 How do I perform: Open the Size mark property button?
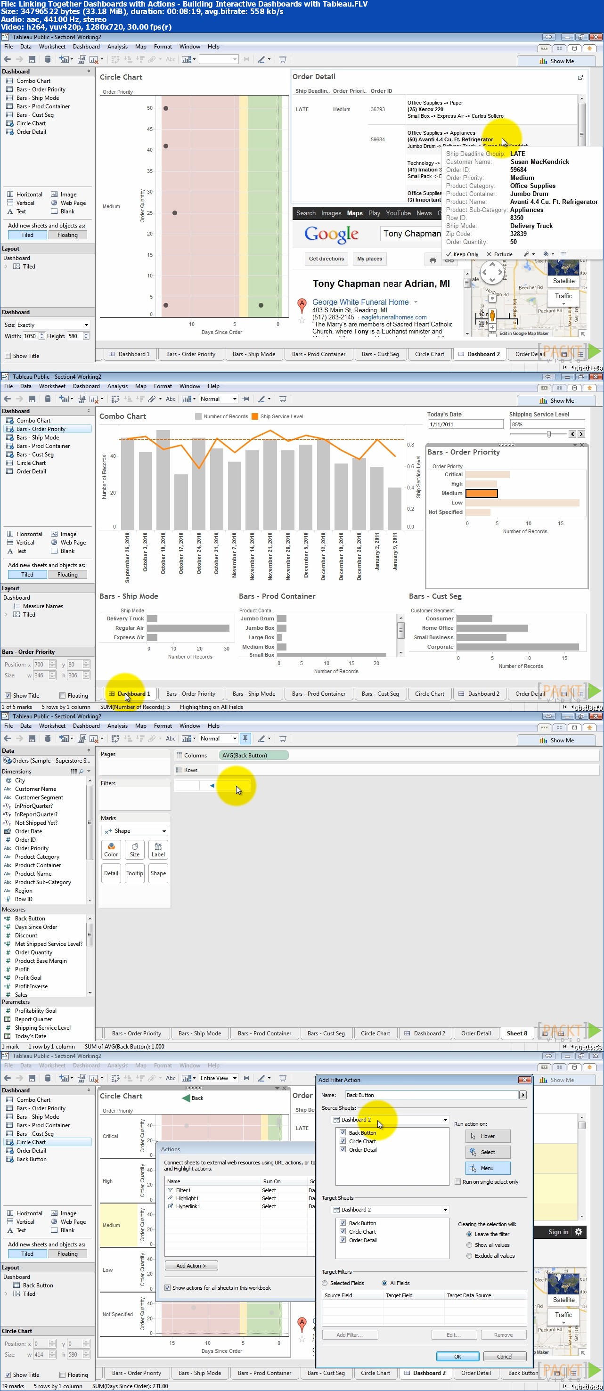point(135,849)
